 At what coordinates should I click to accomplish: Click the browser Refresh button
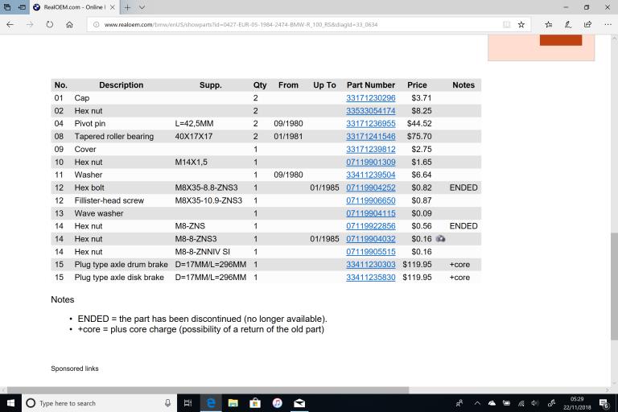[50, 24]
